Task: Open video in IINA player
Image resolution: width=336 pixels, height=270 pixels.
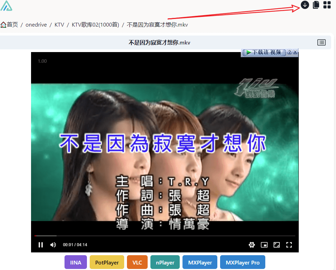Action: click(76, 262)
